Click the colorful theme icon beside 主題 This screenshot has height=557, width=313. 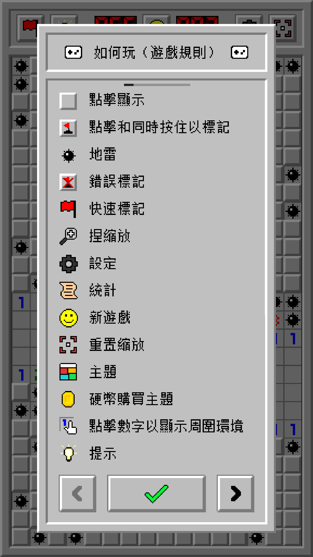pyautogui.click(x=68, y=372)
